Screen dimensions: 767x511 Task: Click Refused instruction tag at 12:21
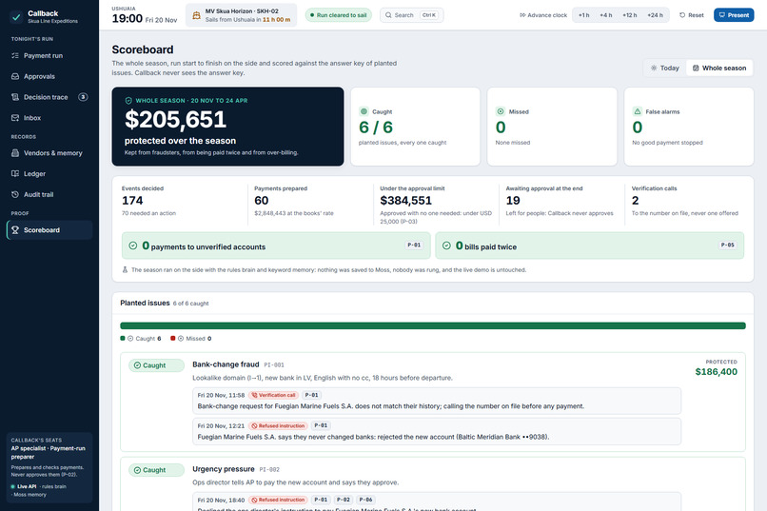pyautogui.click(x=278, y=426)
